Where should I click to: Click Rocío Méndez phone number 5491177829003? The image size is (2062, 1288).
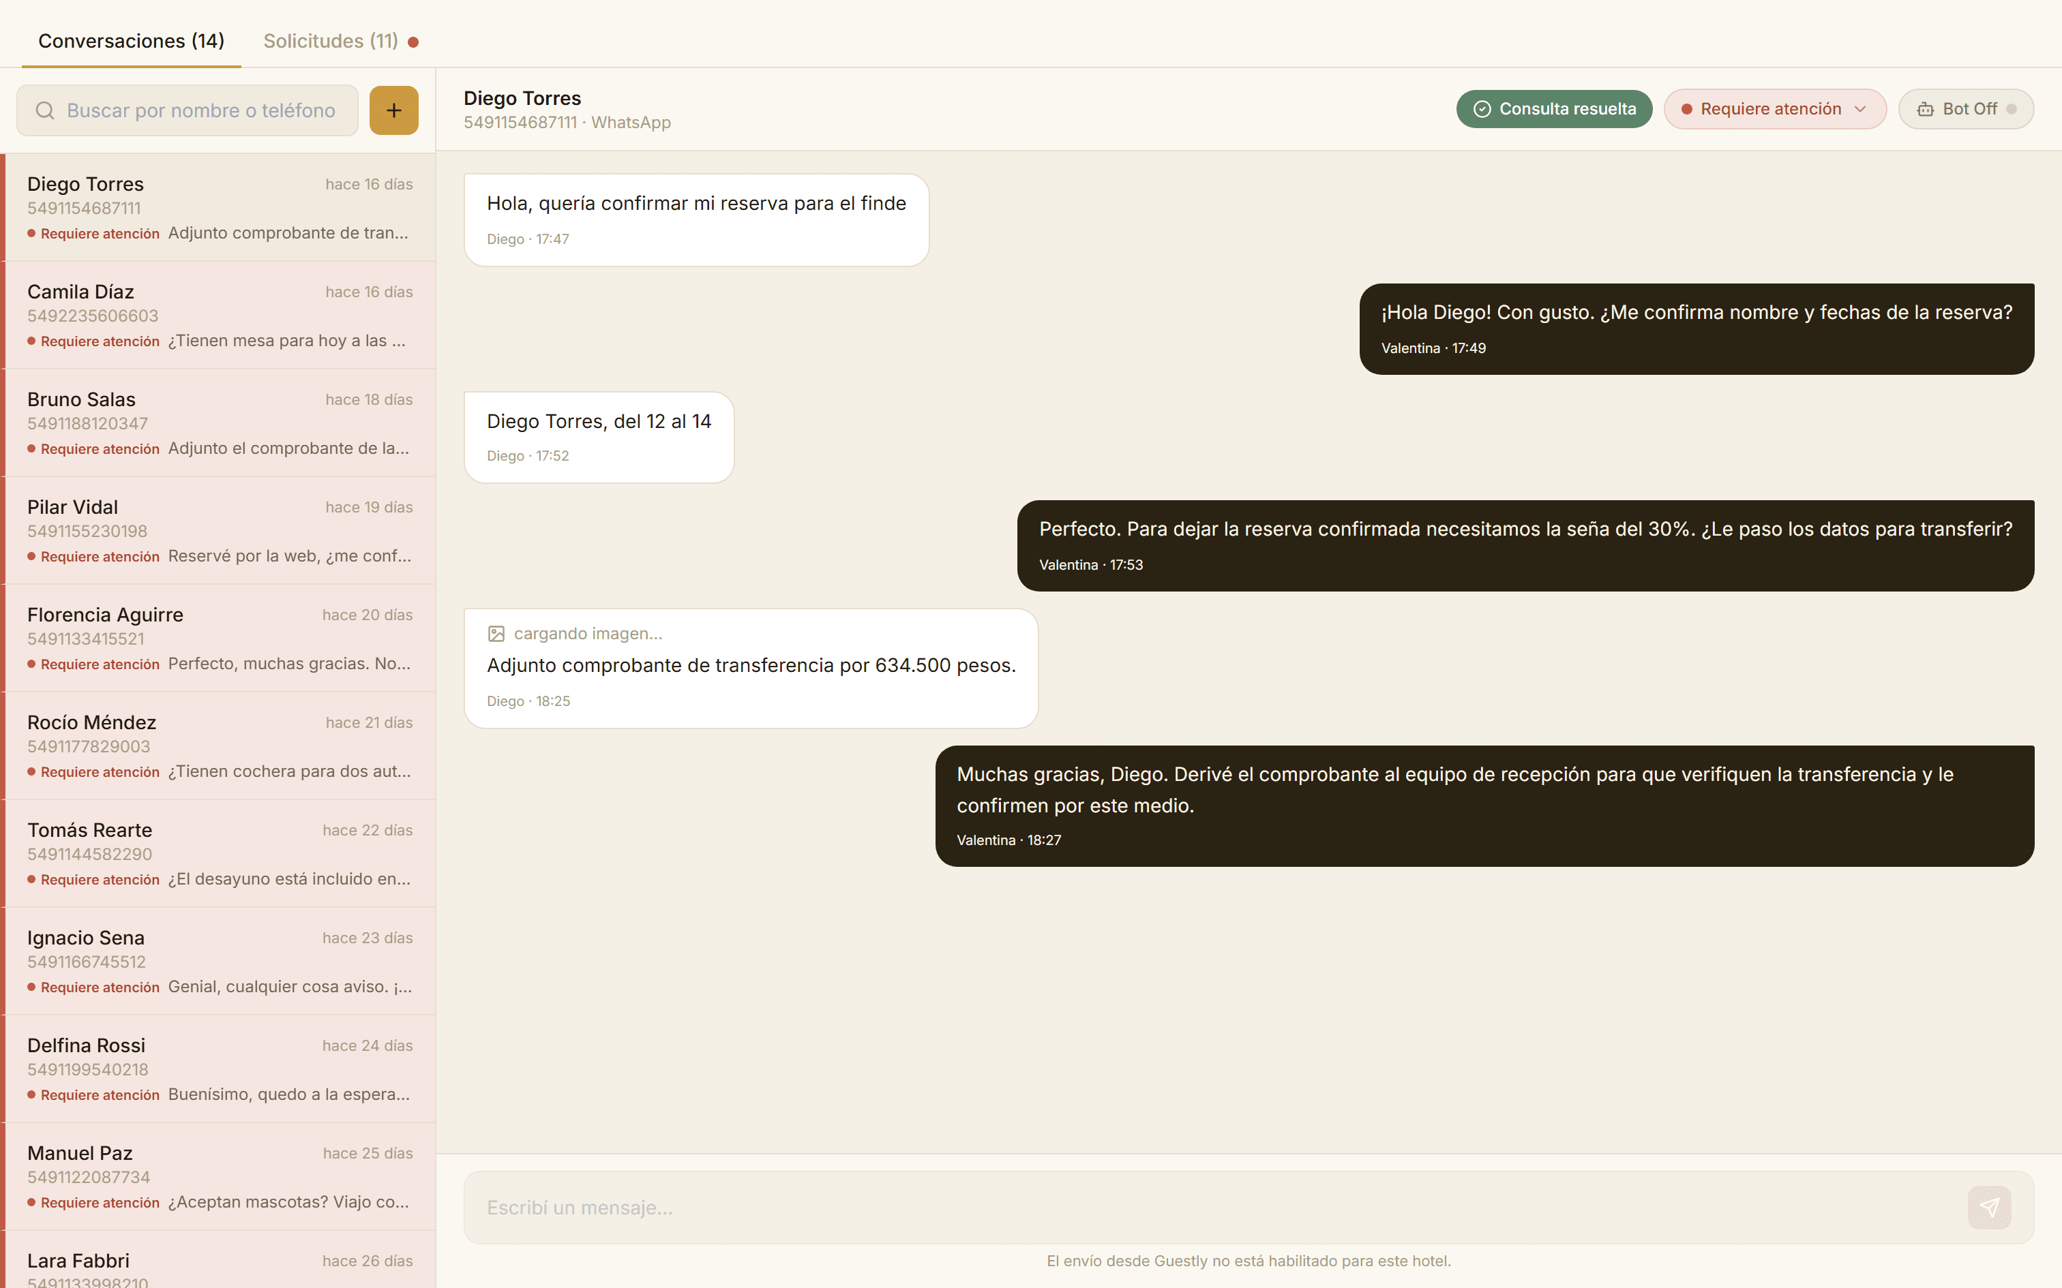click(89, 746)
